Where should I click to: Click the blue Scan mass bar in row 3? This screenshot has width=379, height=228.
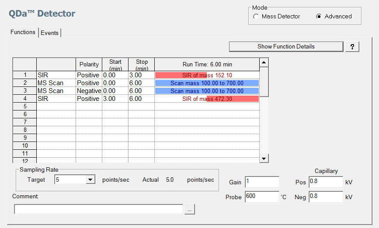(207, 91)
